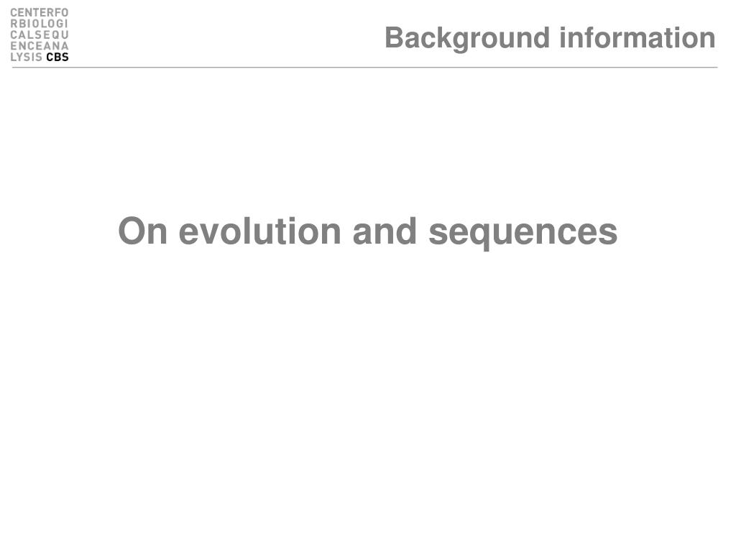Click the word 'Background' in slide title
736x552 pixels.
tap(467, 39)
